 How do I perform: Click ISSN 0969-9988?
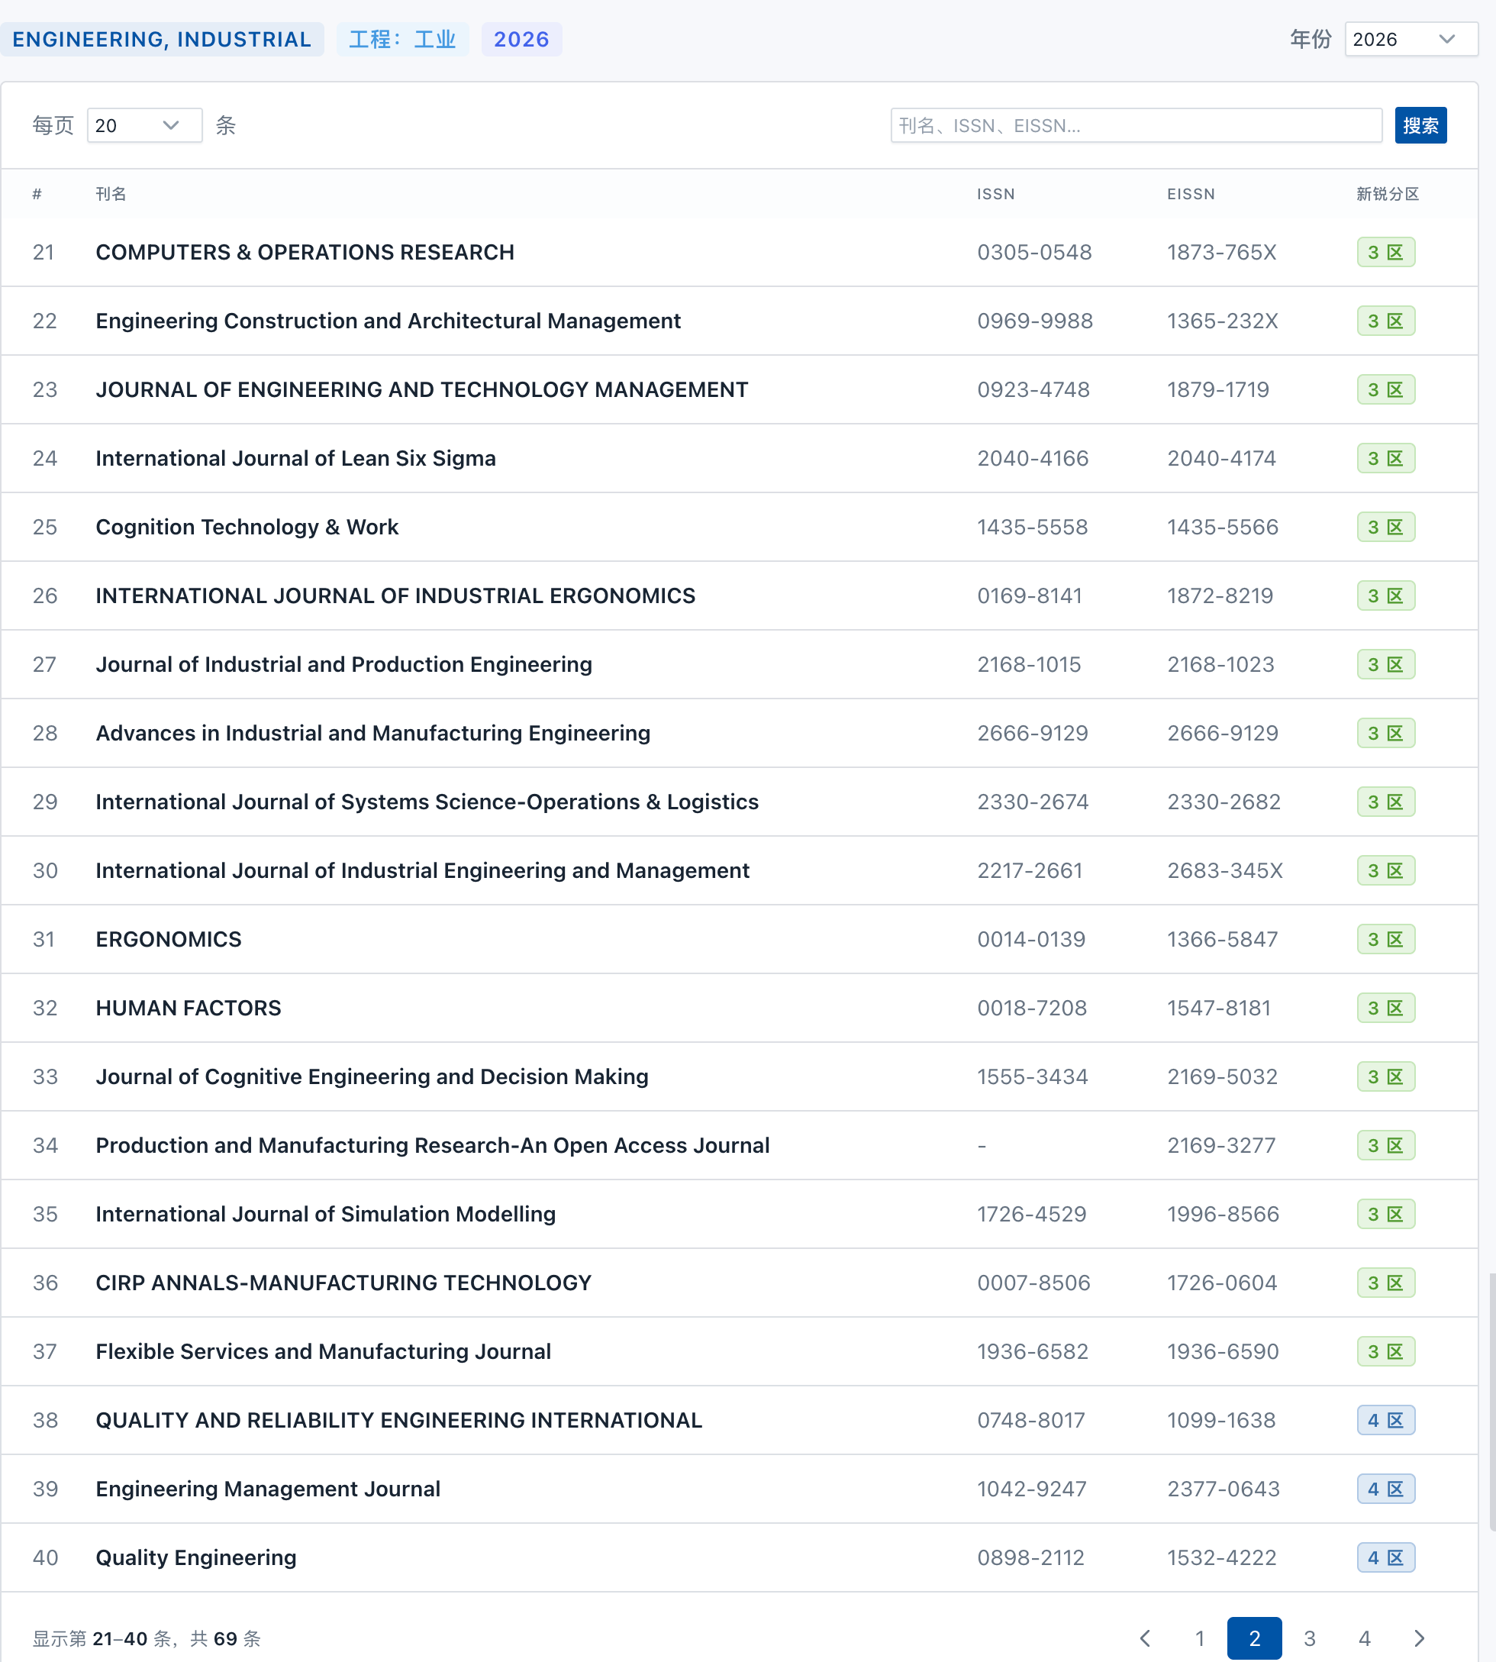[x=1035, y=321]
